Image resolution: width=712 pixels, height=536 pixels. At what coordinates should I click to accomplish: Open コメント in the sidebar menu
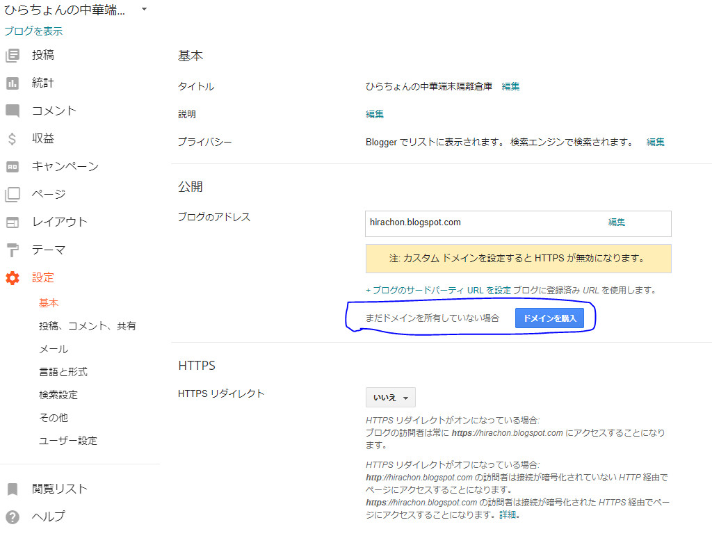54,111
